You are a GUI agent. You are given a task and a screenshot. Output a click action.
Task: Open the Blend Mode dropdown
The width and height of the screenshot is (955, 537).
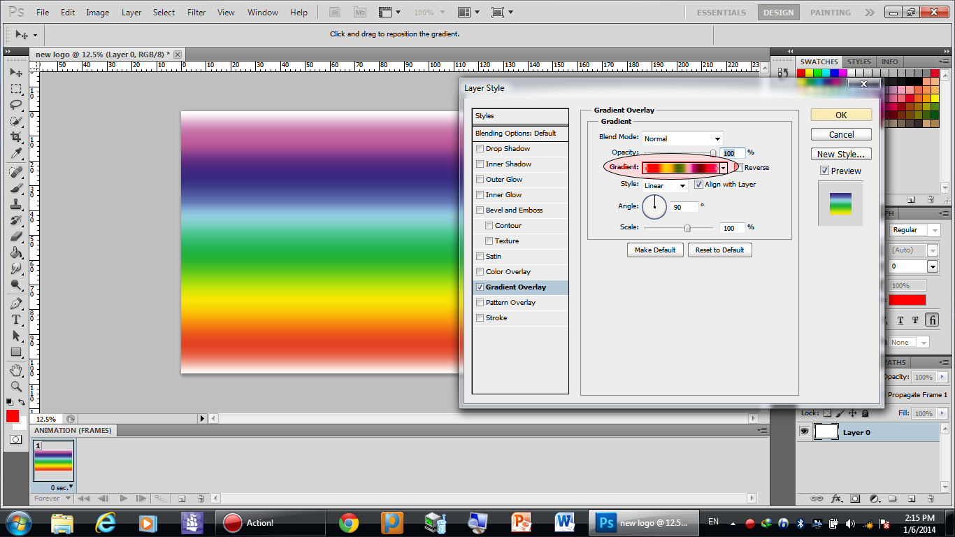coord(682,138)
